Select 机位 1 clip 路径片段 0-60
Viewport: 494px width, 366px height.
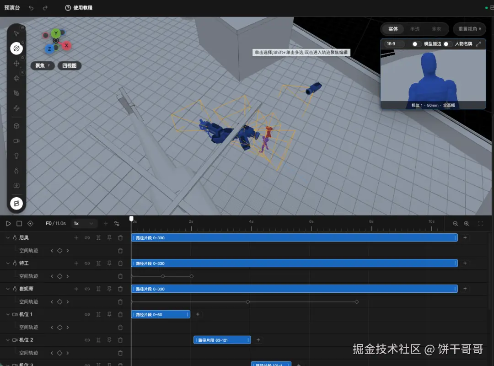(161, 314)
